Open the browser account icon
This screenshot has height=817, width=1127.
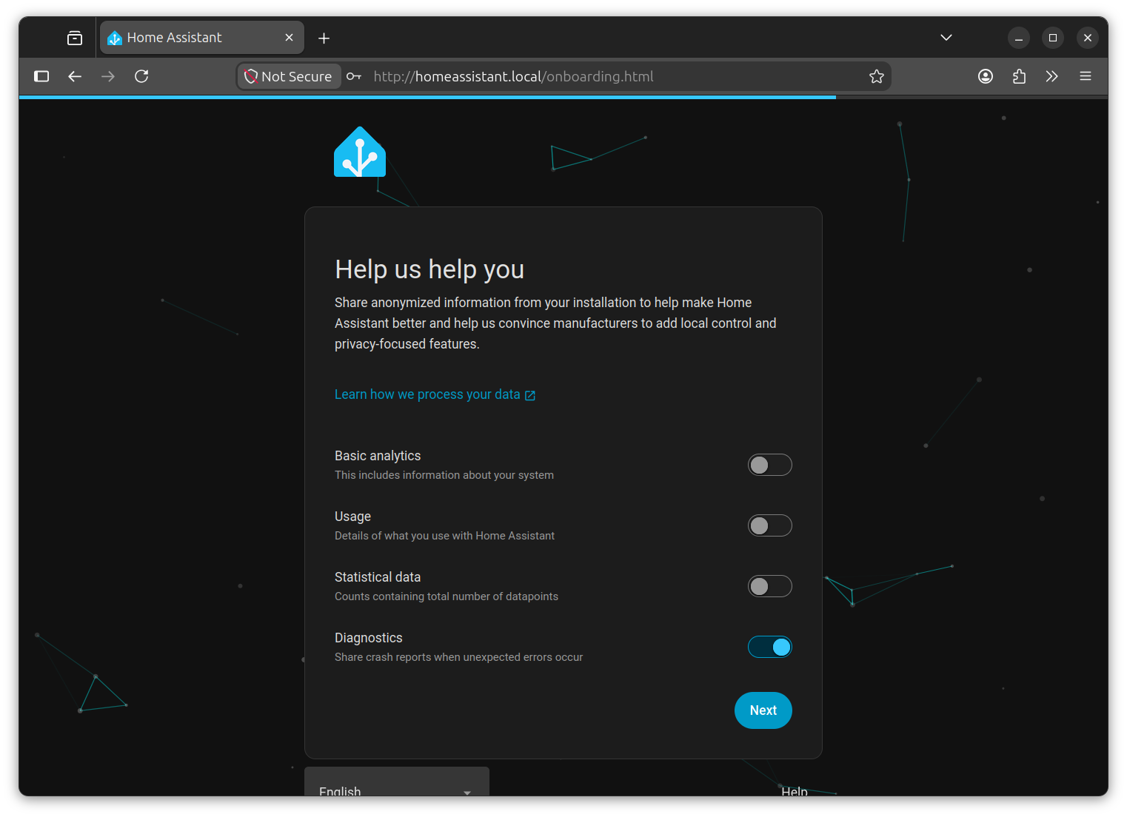(x=986, y=76)
